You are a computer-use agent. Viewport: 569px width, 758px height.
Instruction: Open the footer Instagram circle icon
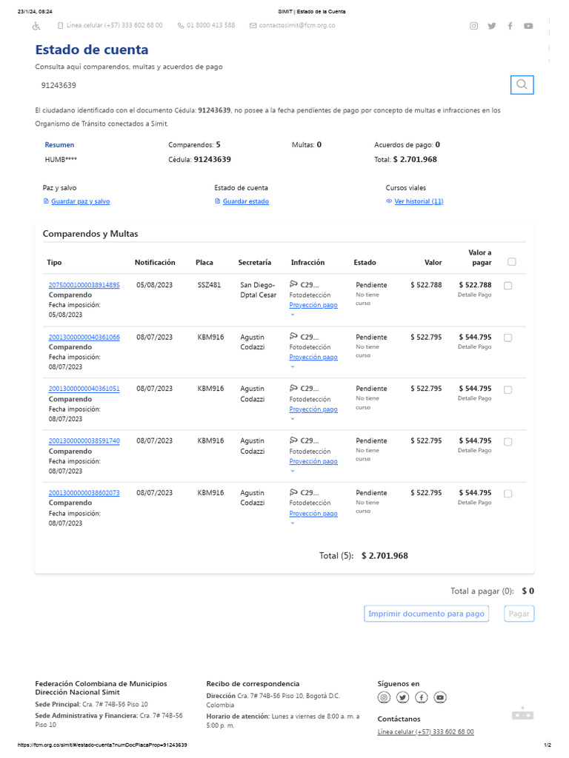[x=384, y=697]
